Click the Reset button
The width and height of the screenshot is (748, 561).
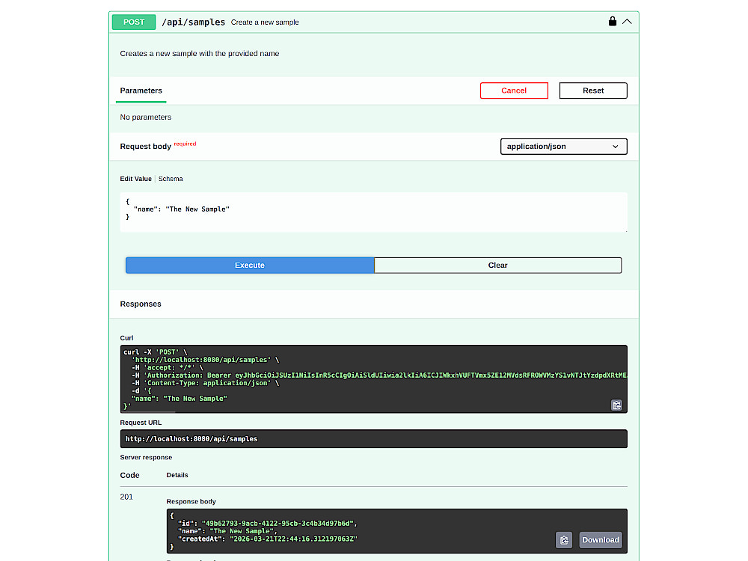coord(593,91)
